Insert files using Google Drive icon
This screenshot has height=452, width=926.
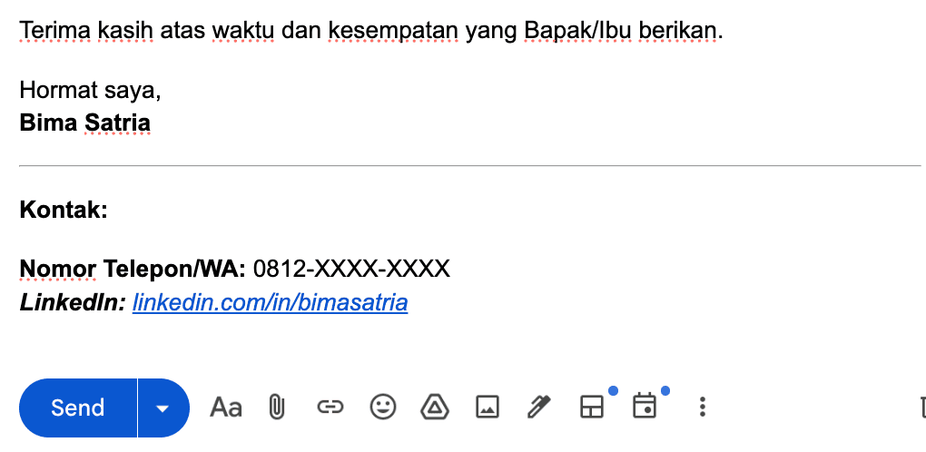[x=435, y=408]
